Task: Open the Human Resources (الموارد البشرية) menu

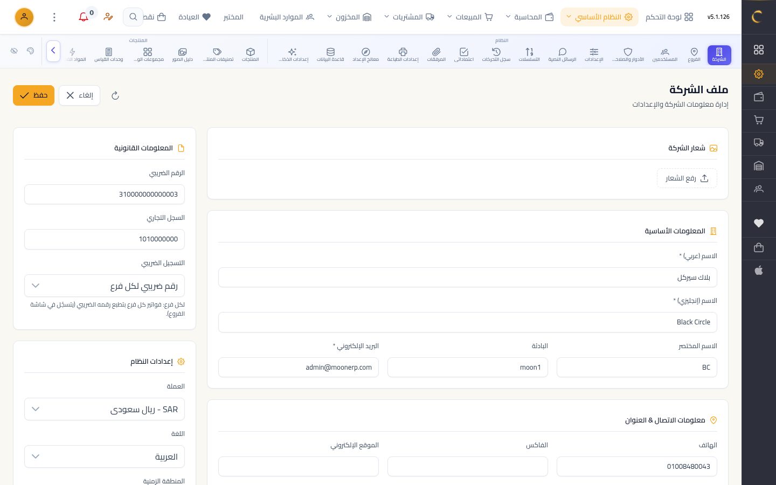Action: pos(287,17)
